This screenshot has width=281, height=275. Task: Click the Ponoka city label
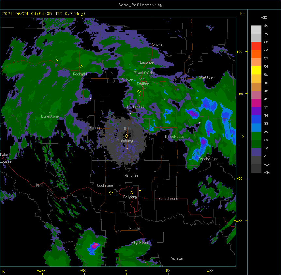pyautogui.click(x=156, y=44)
